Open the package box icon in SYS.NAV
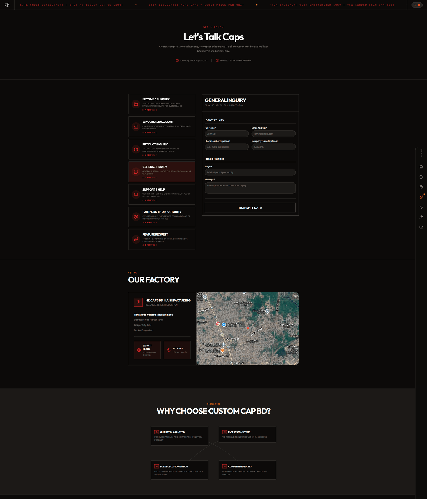Viewport: 427px width, 499px height. tap(421, 187)
